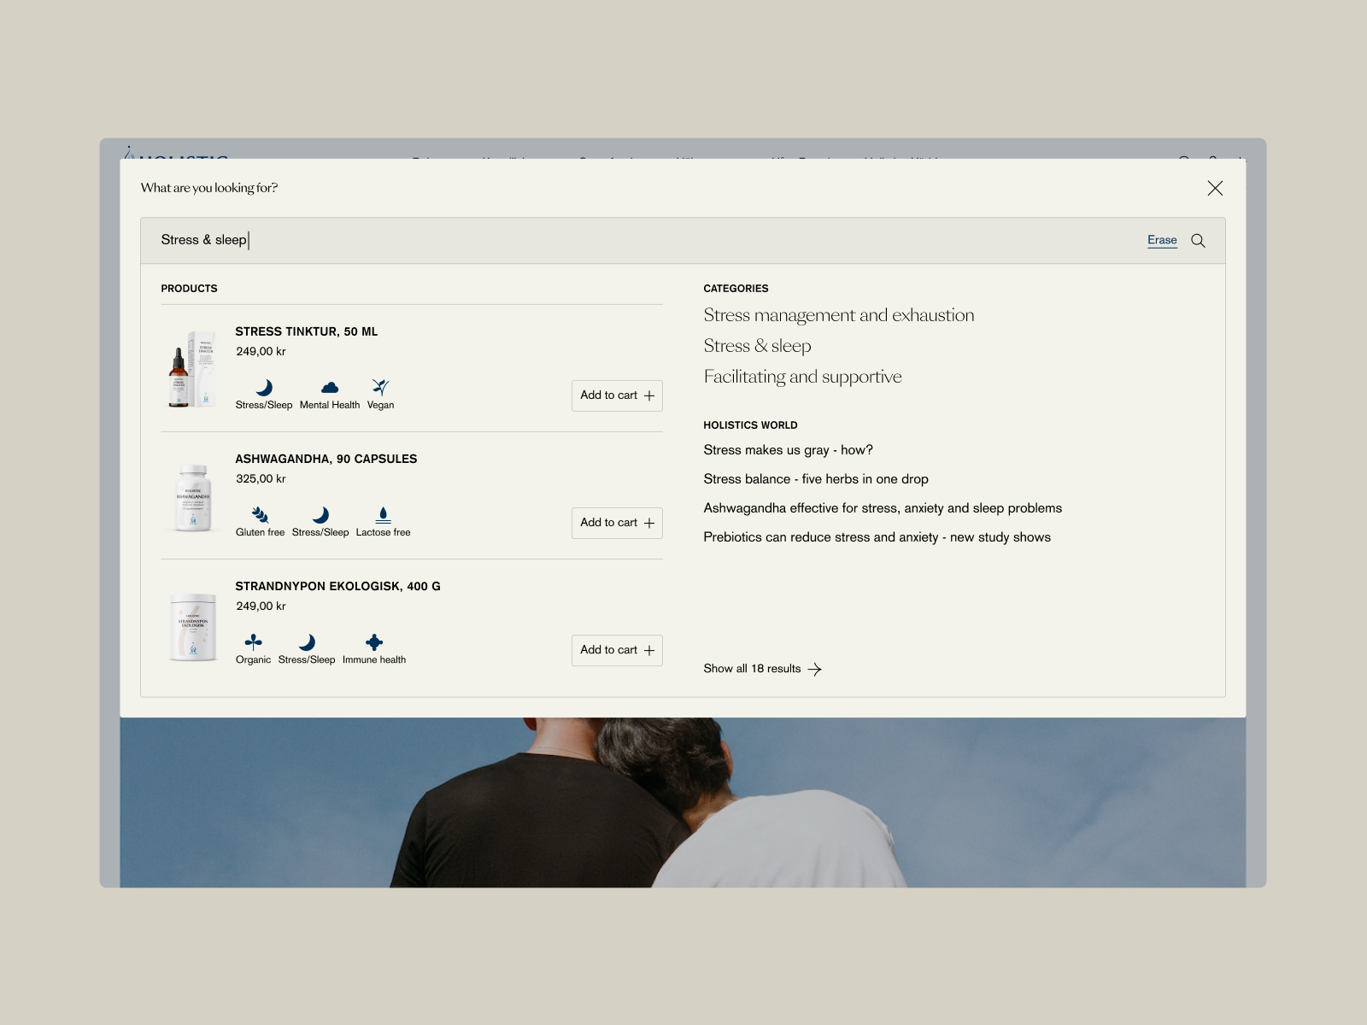The image size is (1367, 1025).
Task: Click the magnifying glass search icon
Action: (x=1198, y=241)
